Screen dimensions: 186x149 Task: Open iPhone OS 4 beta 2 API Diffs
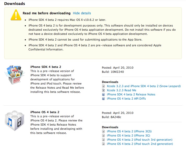(x=126, y=99)
